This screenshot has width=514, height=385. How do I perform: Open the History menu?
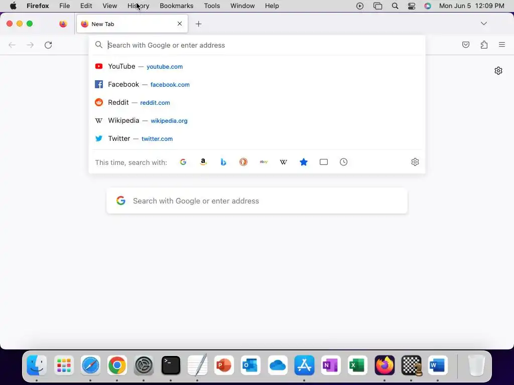(x=139, y=6)
